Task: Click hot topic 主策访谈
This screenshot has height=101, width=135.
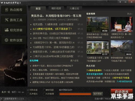Action: tap(106, 78)
